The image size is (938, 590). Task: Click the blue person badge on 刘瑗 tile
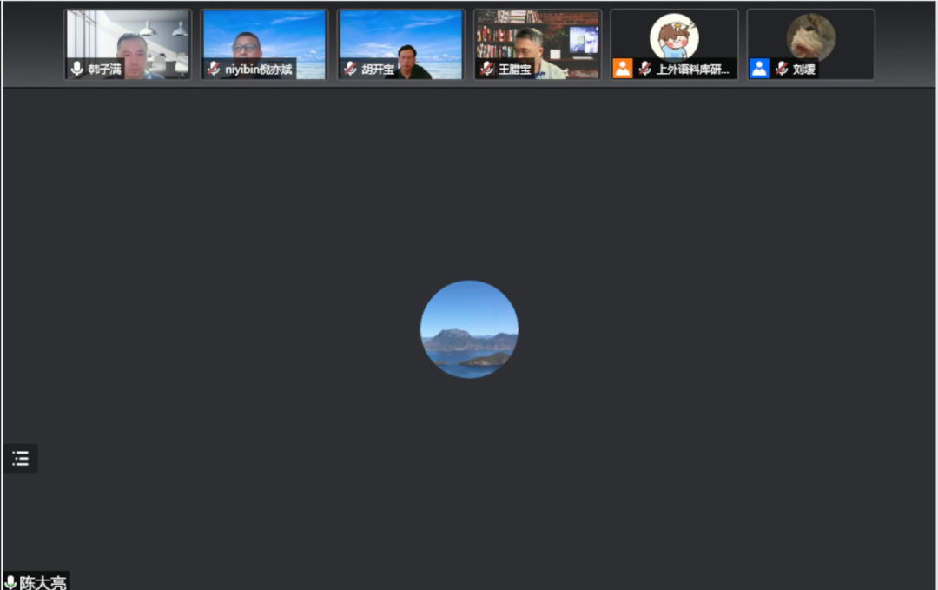click(x=759, y=69)
